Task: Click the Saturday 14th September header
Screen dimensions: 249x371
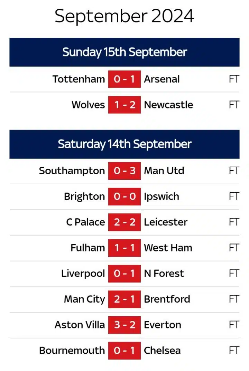Action: click(124, 144)
